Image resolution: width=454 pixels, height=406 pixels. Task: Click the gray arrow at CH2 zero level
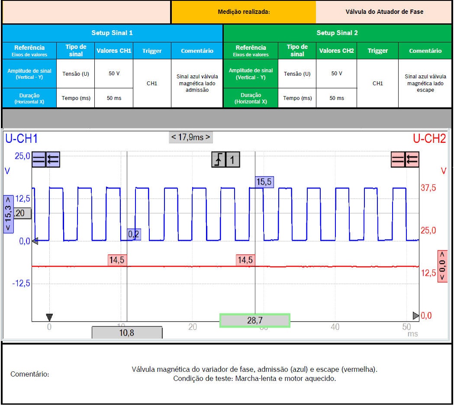coord(415,315)
